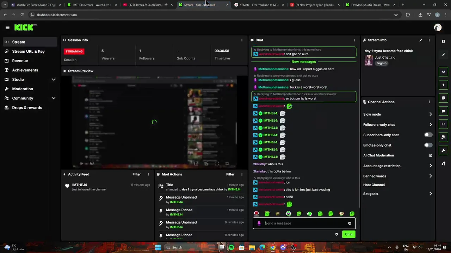
Task: Click the info icon in right rail
Action: tap(443, 41)
